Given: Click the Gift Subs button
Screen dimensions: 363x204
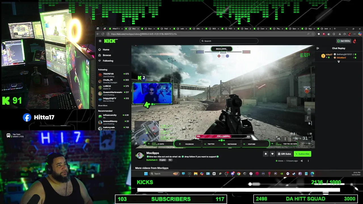Looking at the screenshot, I should click(284, 154).
